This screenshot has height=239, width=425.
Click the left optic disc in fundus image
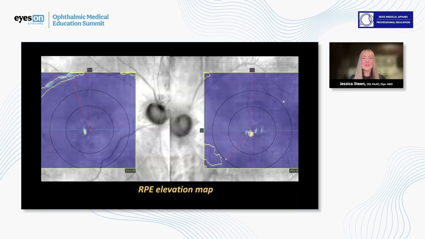[x=156, y=113]
